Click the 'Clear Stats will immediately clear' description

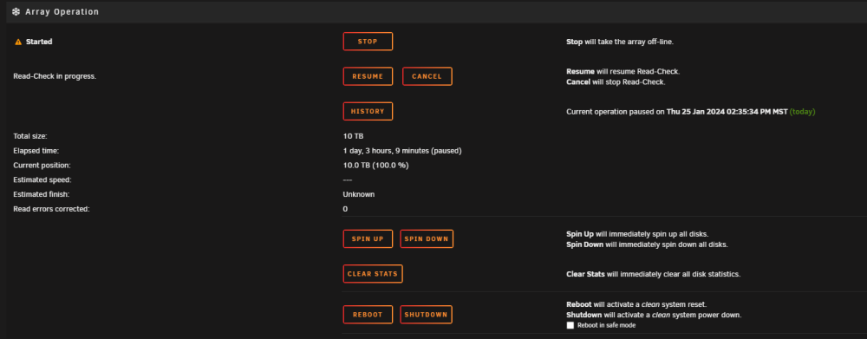[x=653, y=274]
